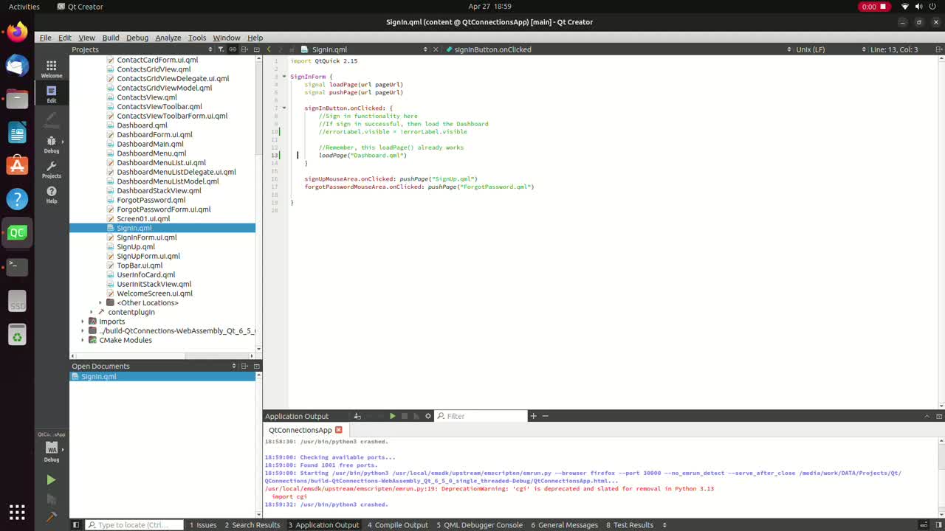The width and height of the screenshot is (945, 531).
Task: Open Dashboard.qml from project tree
Action: click(x=142, y=125)
